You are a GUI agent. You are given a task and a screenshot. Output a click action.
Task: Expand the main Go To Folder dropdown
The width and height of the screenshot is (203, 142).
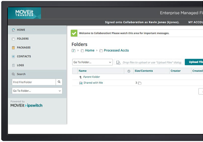pyautogui.click(x=92, y=62)
